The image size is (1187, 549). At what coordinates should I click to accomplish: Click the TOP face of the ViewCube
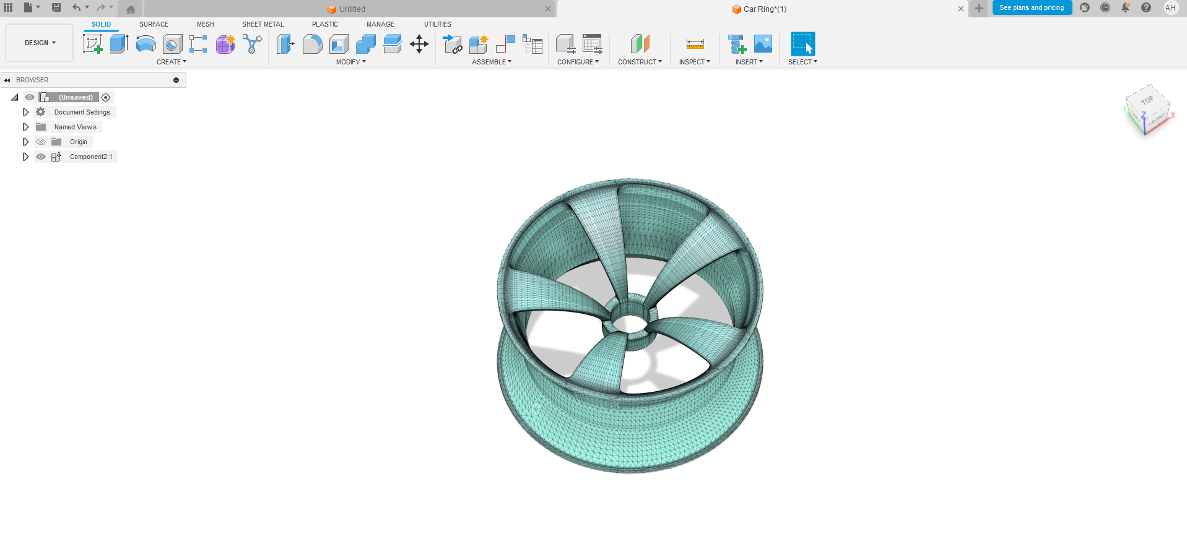[x=1147, y=100]
